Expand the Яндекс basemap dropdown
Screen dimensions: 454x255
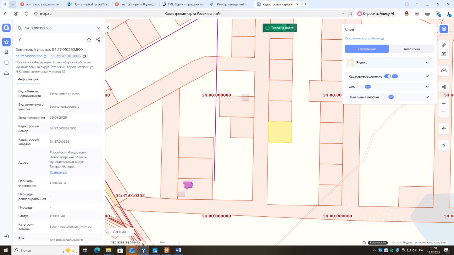click(427, 63)
